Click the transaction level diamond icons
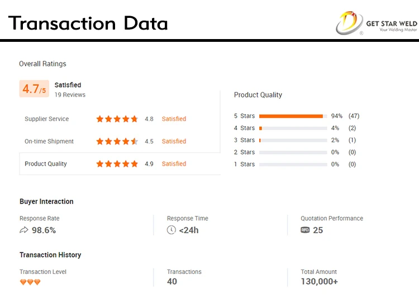This screenshot has height=308, width=419. tap(30, 282)
